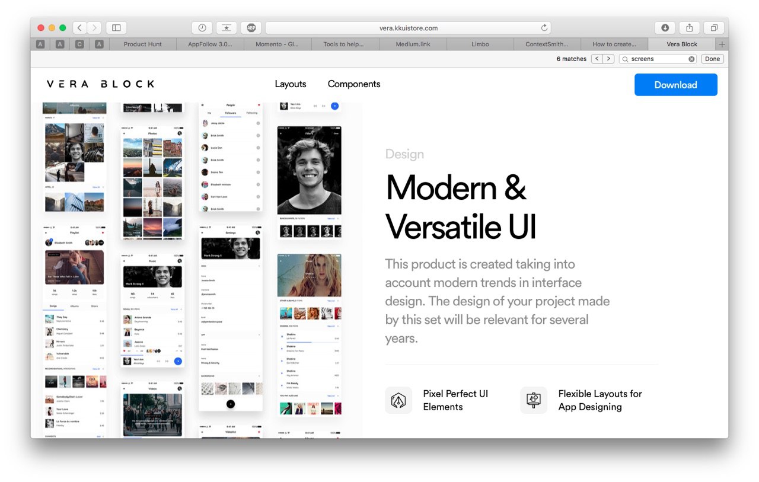The height and width of the screenshot is (482, 759).
Task: Select the Vera Block tab
Action: [682, 44]
